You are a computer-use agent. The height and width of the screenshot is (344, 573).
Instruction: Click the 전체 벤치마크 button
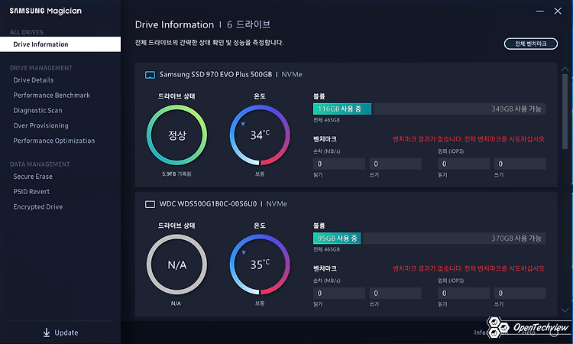(x=531, y=44)
